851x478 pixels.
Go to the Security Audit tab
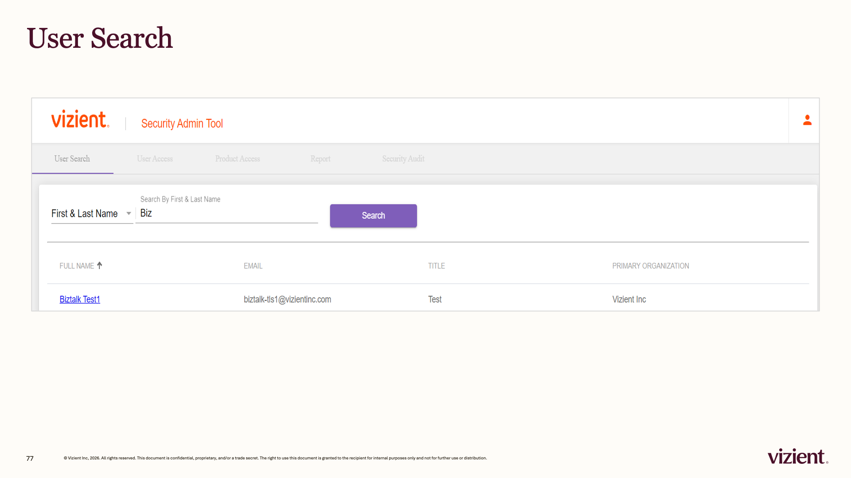tap(403, 158)
